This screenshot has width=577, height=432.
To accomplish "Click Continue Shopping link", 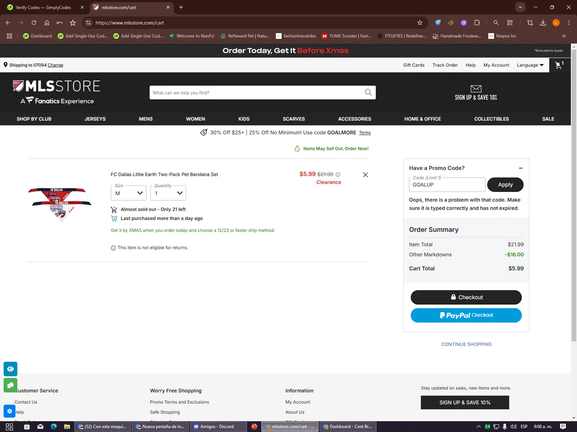I will (x=466, y=344).
